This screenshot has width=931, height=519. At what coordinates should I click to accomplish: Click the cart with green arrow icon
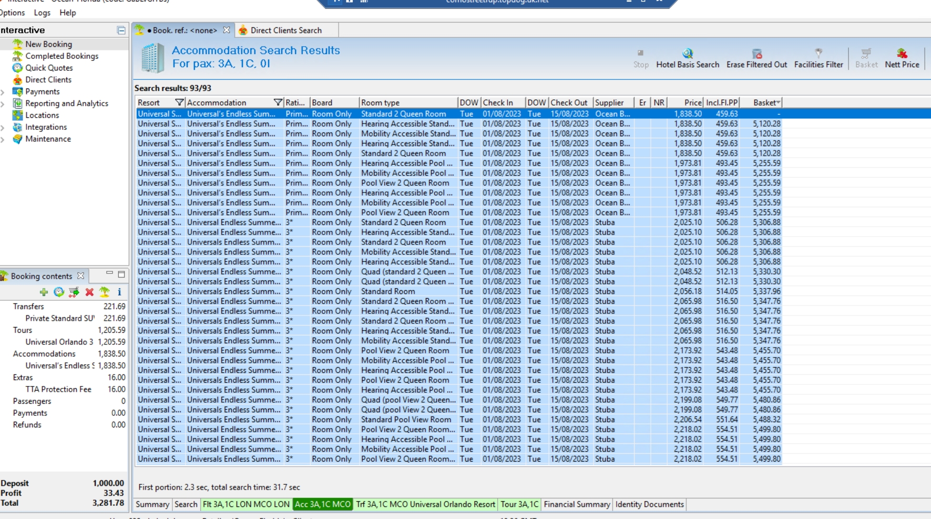tap(74, 292)
